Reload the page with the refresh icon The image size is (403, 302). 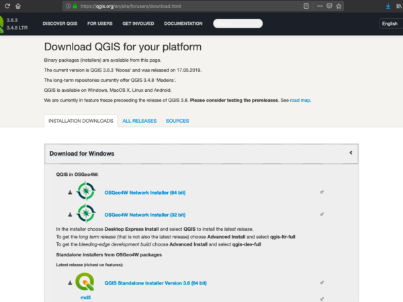(7, 6)
